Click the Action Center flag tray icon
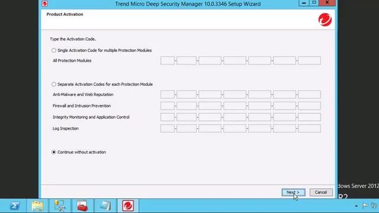Image resolution: width=379 pixels, height=213 pixels. (x=365, y=206)
